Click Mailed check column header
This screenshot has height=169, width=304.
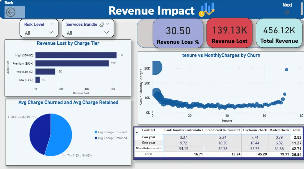279,130
